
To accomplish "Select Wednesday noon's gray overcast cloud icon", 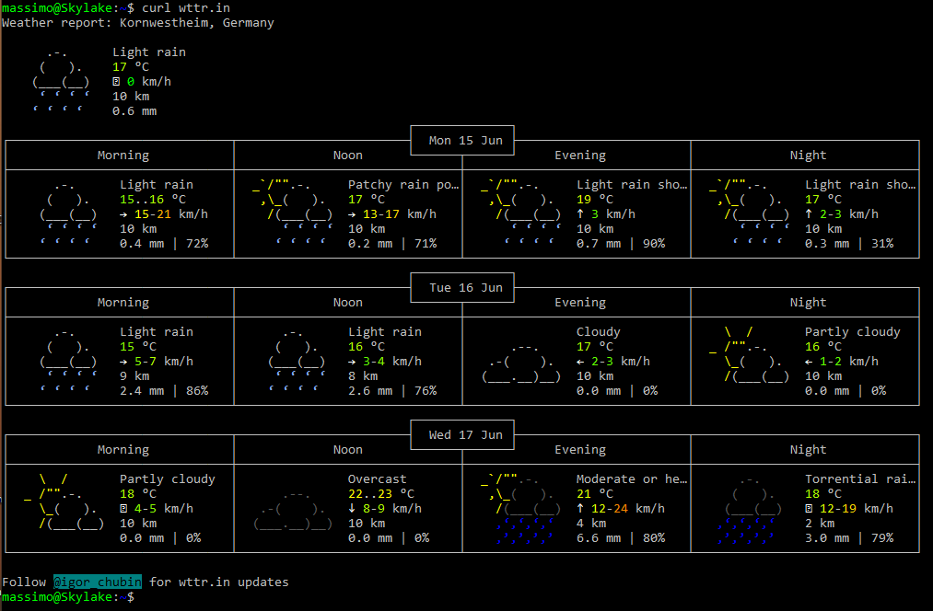I will pos(293,509).
